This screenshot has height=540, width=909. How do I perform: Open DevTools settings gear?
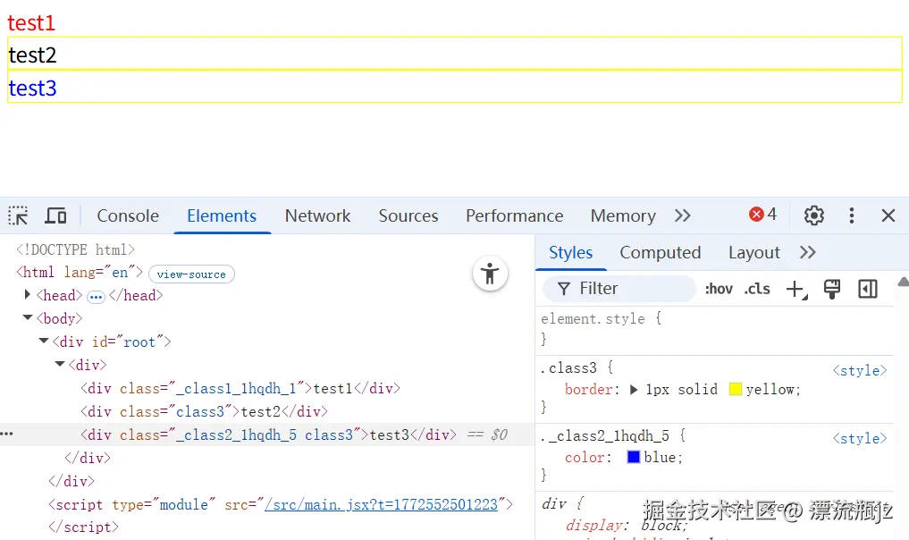point(813,215)
